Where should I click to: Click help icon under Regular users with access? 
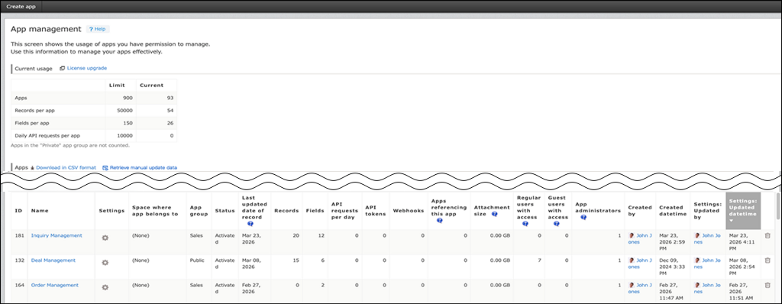pyautogui.click(x=525, y=224)
